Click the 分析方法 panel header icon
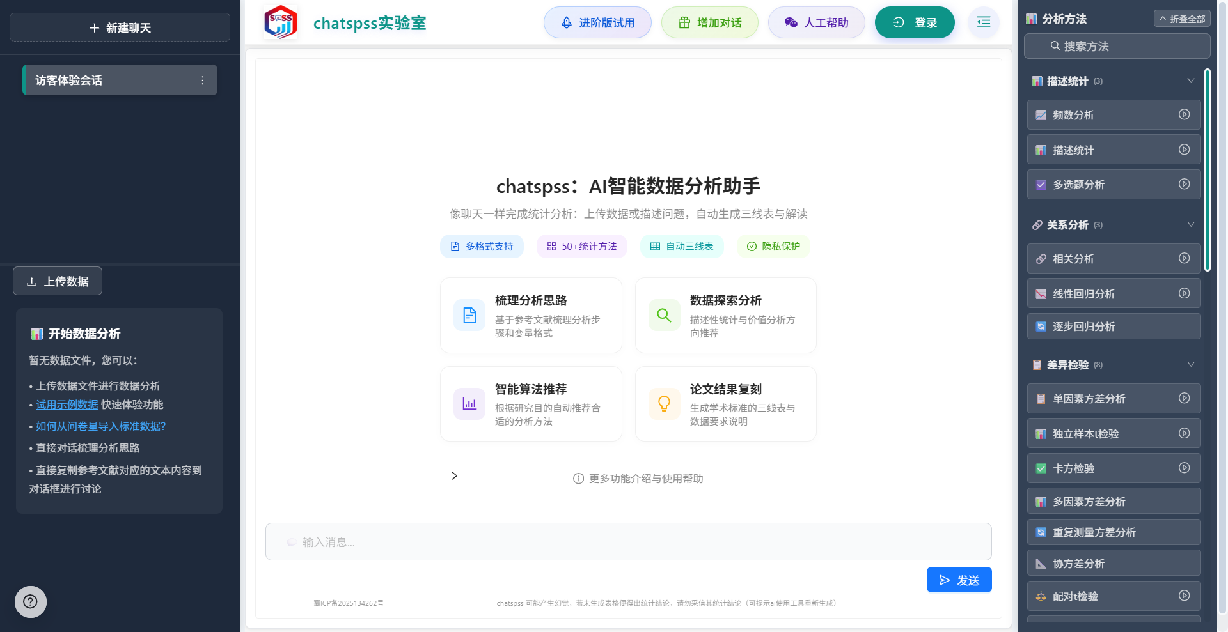 pyautogui.click(x=1031, y=19)
